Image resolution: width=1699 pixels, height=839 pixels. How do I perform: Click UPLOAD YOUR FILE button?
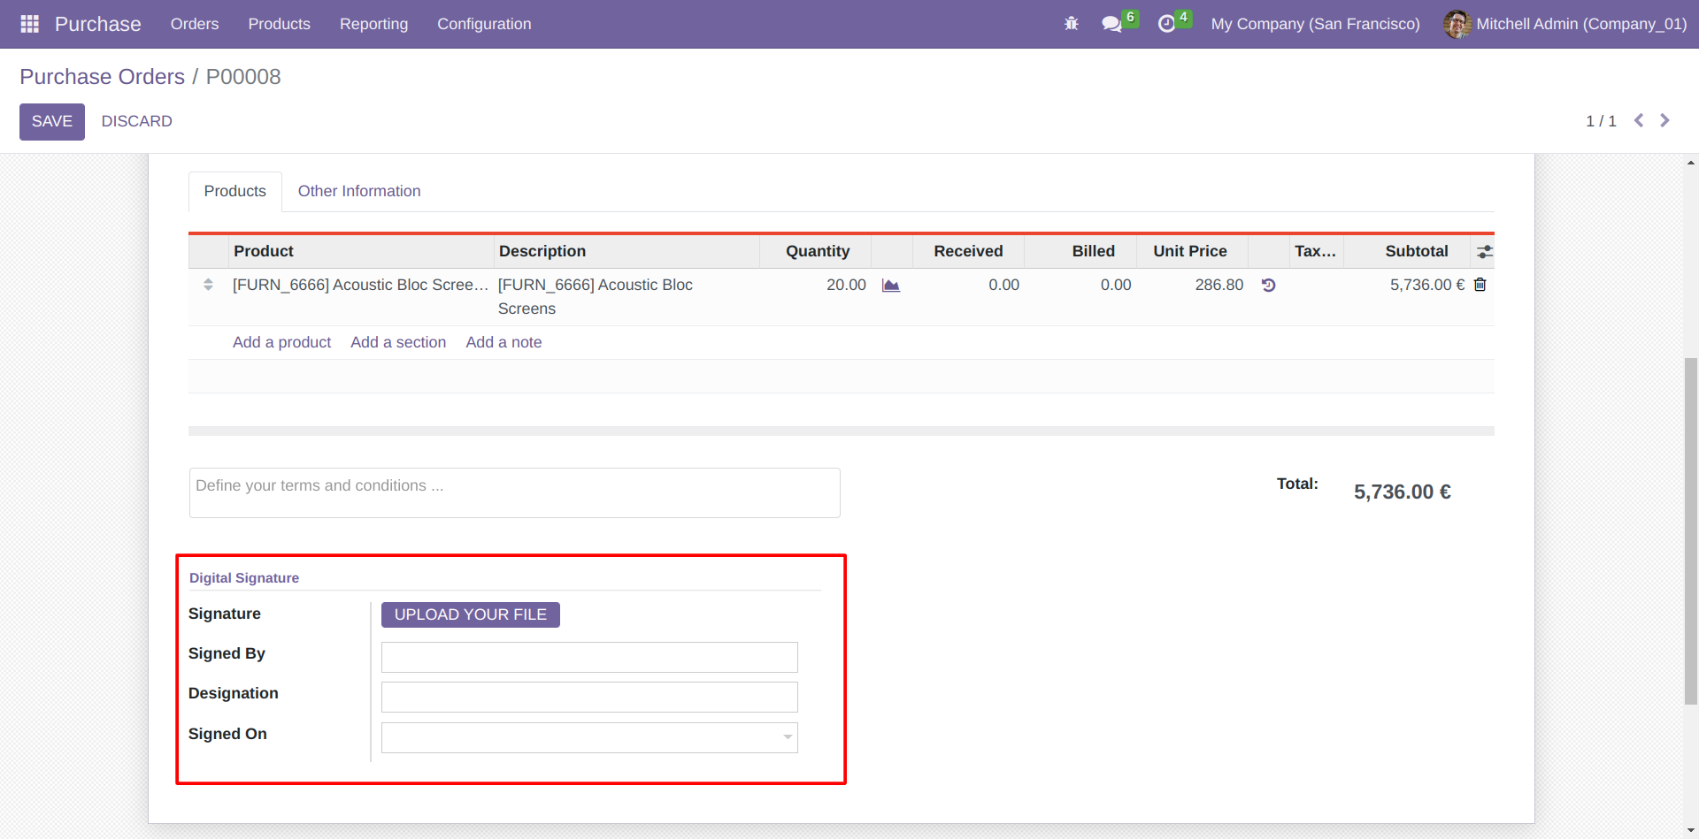pyautogui.click(x=471, y=614)
